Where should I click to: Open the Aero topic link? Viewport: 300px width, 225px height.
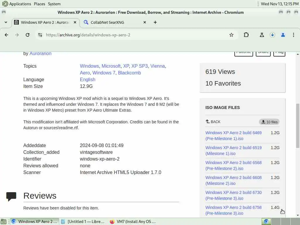click(85, 73)
